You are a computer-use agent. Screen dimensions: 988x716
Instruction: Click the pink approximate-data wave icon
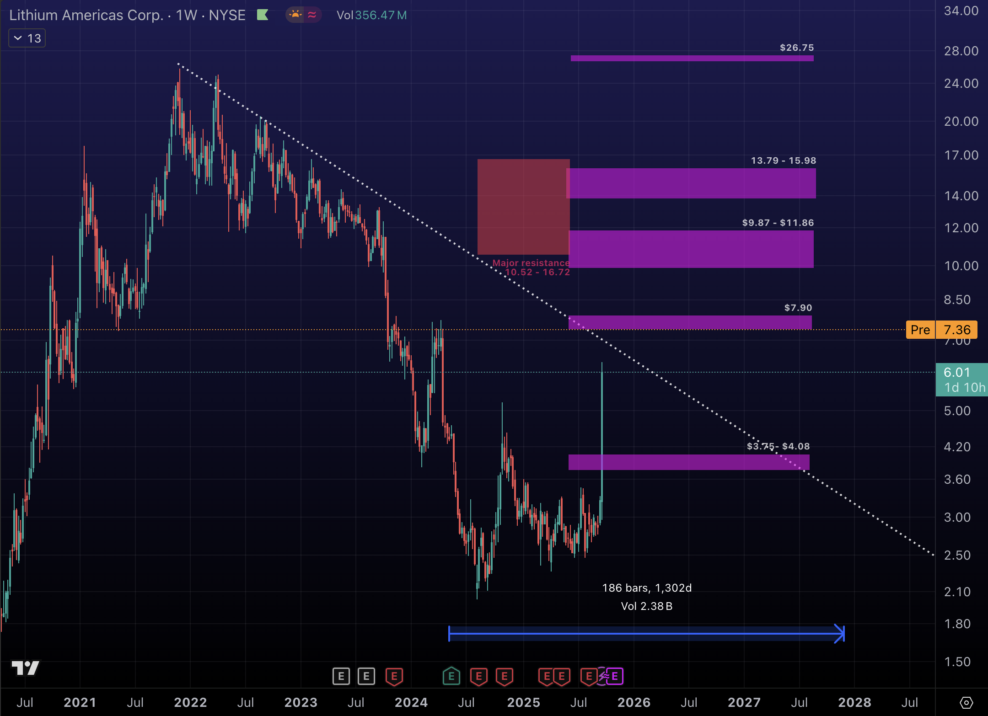point(312,15)
